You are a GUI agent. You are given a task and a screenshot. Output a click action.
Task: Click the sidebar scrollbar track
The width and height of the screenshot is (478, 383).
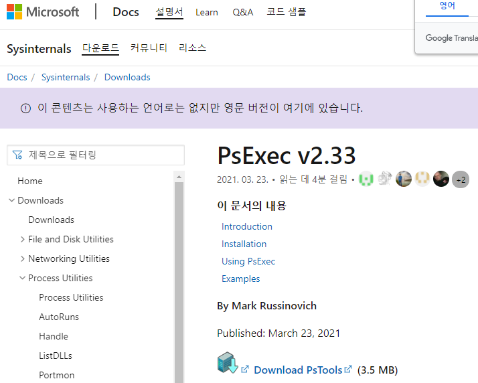coord(179,282)
